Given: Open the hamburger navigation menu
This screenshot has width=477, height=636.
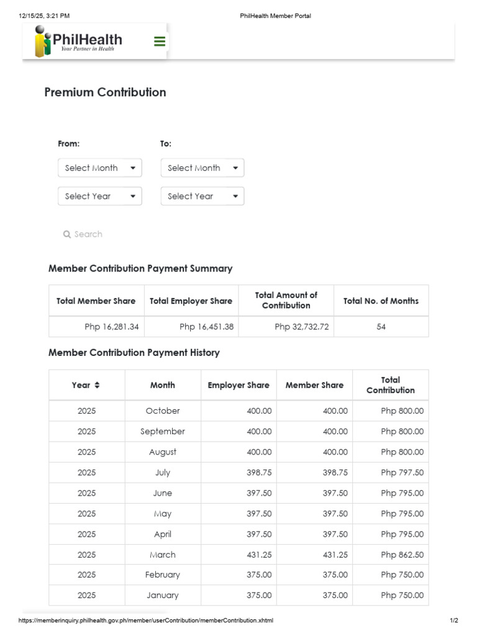Looking at the screenshot, I should click(160, 42).
